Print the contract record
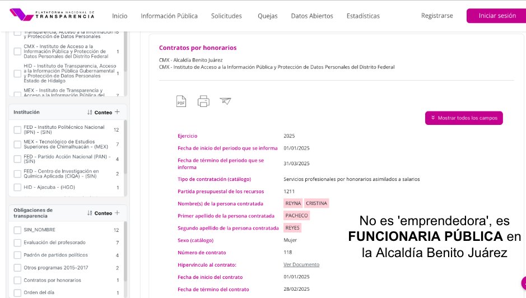 203,101
